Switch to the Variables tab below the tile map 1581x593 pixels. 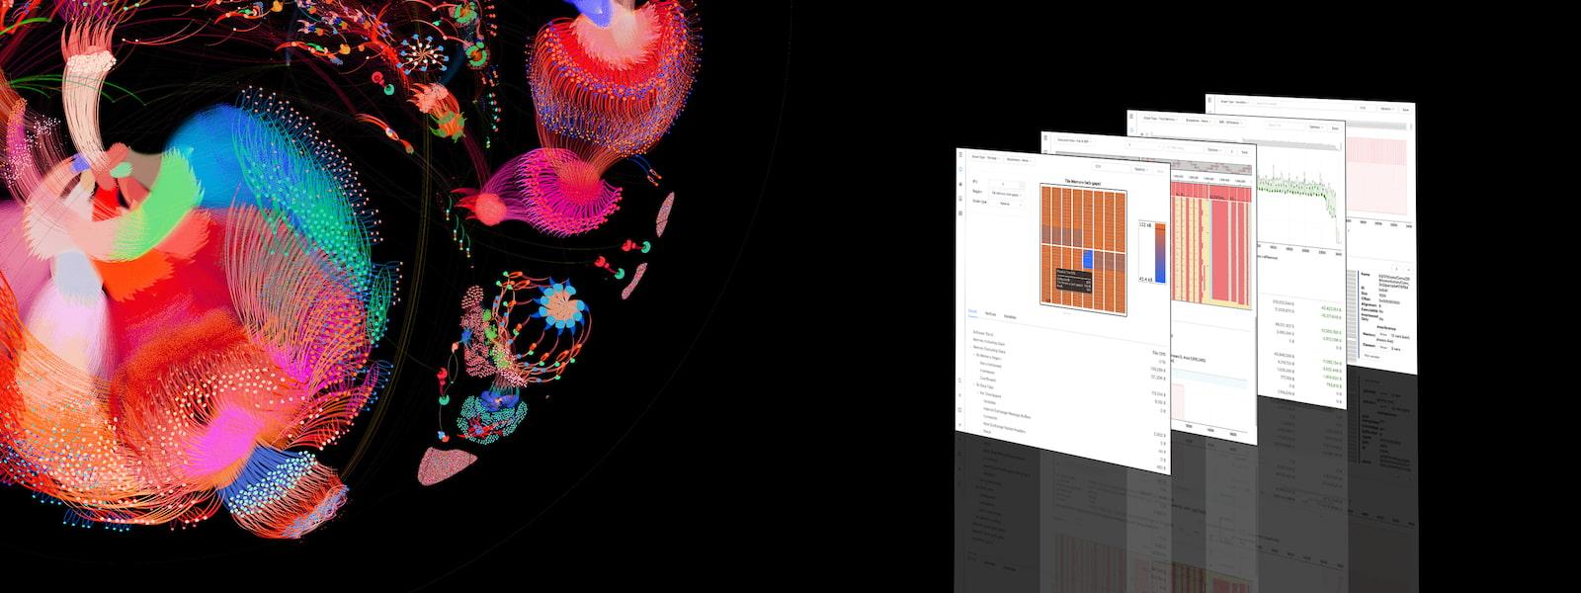coord(1010,316)
